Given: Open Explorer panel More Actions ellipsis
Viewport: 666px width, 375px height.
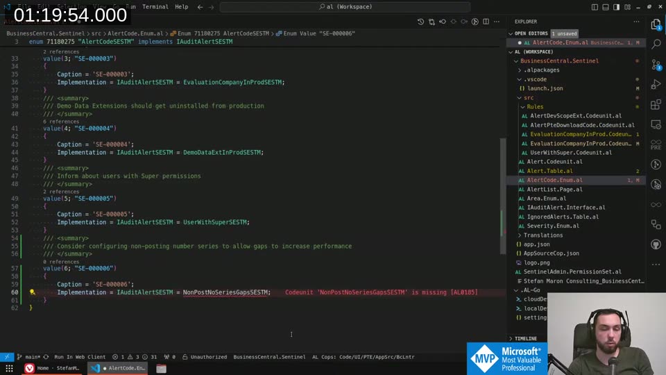Looking at the screenshot, I should click(636, 22).
